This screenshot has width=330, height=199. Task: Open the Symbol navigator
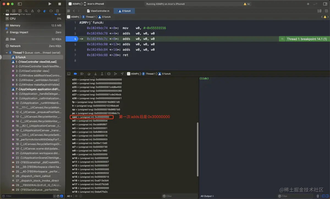20,11
